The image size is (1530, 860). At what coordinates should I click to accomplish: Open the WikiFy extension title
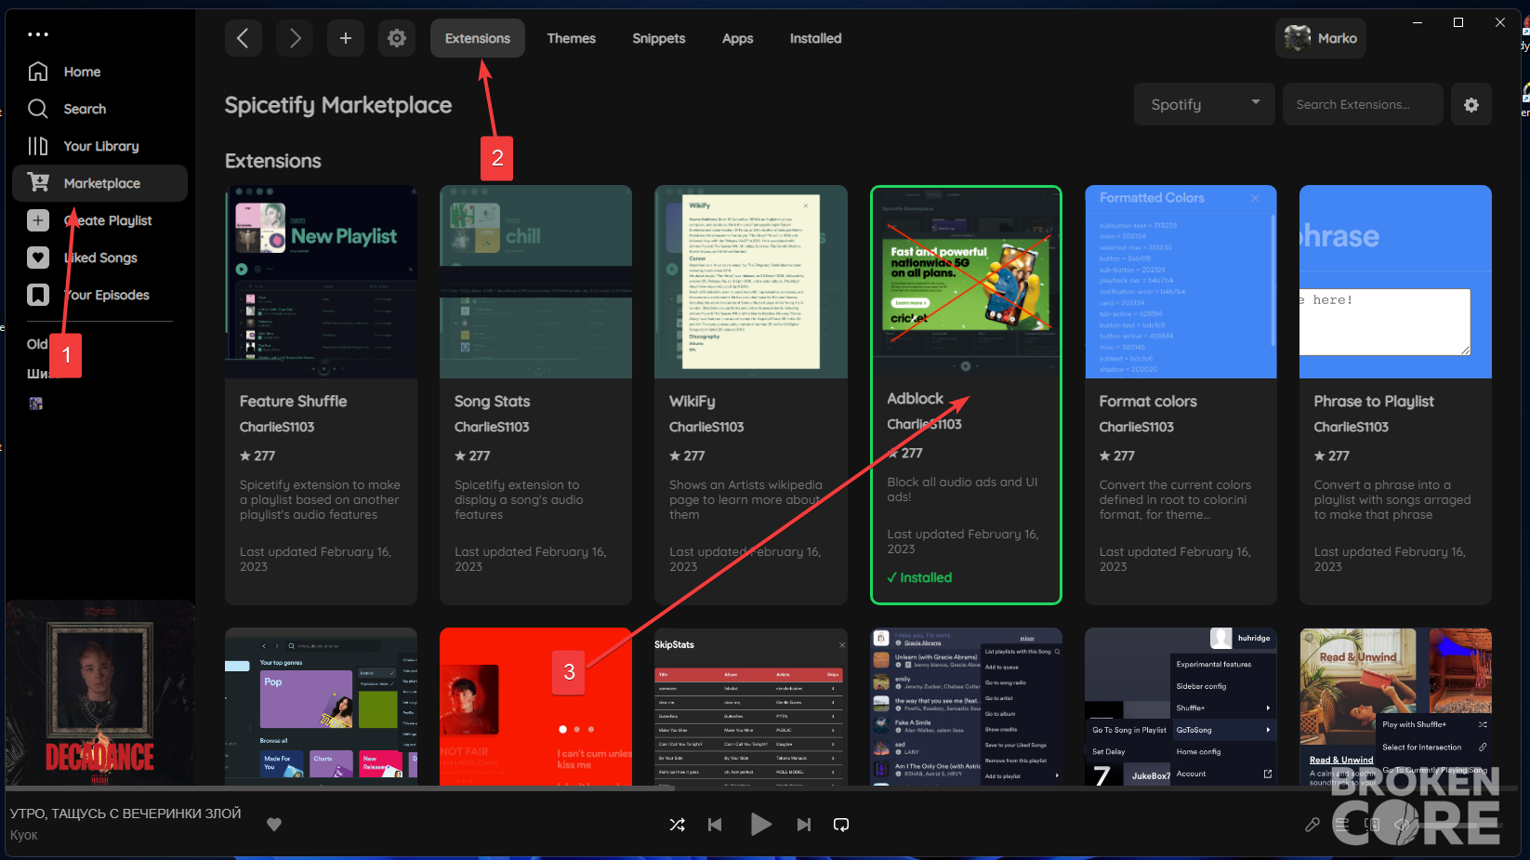(692, 402)
